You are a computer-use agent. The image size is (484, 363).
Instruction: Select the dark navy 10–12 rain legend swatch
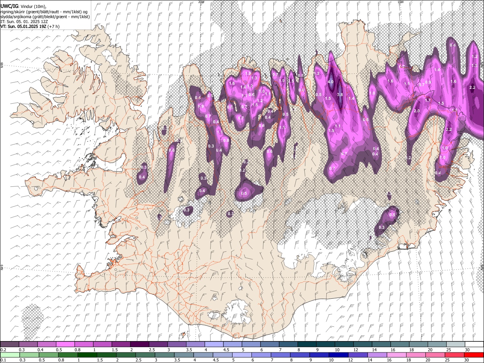pyautogui.click(x=338, y=355)
